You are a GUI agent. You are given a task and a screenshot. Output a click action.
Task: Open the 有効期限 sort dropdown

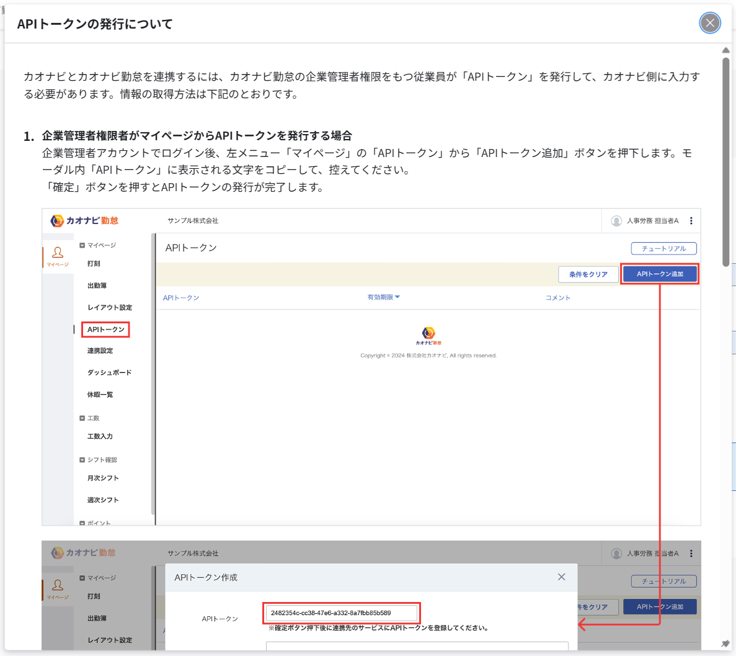click(x=383, y=297)
